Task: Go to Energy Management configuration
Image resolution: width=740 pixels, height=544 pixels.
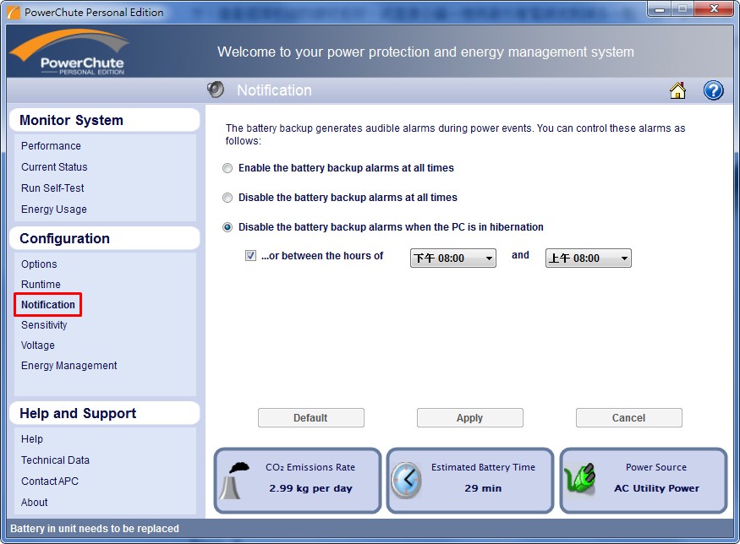Action: [x=69, y=366]
